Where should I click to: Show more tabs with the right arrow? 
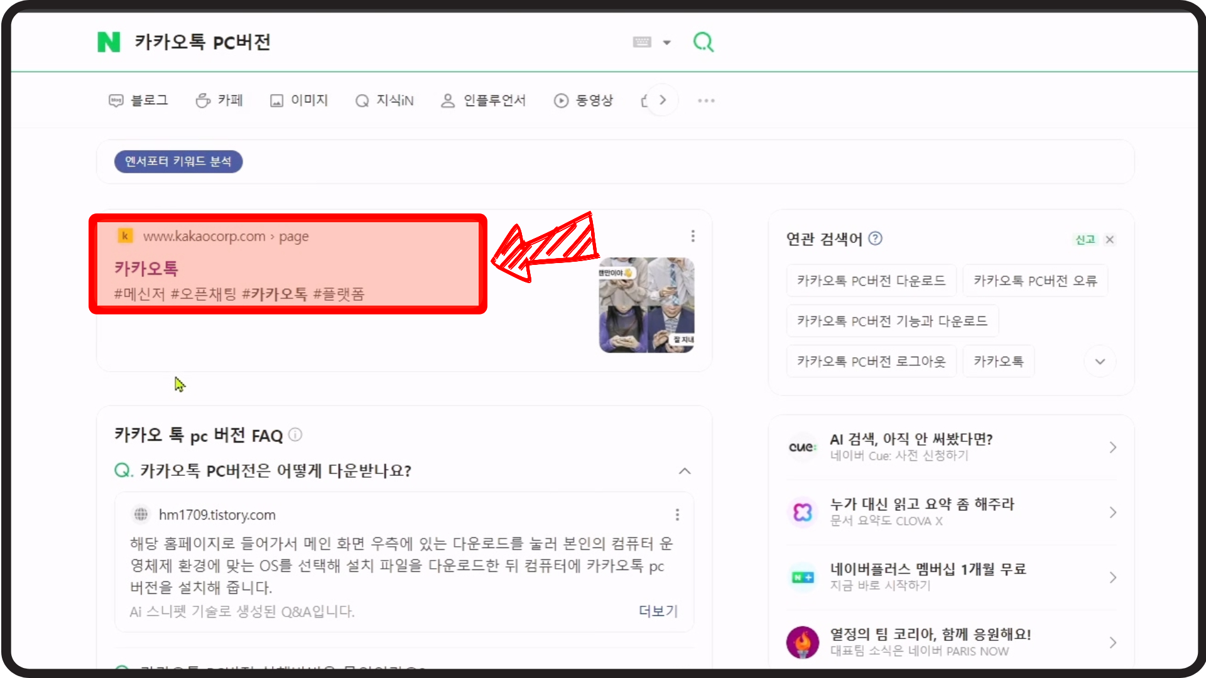[663, 100]
